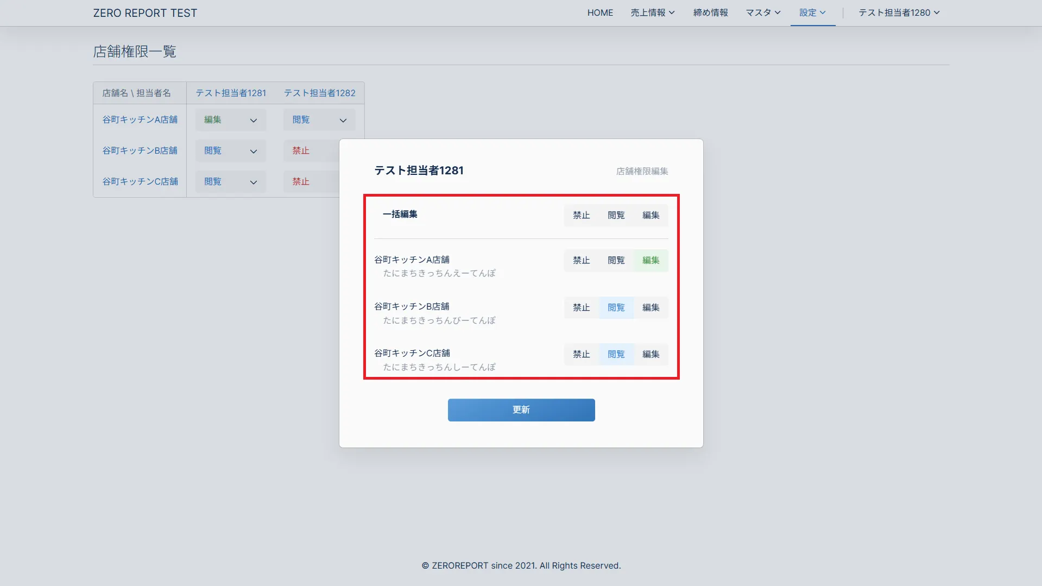
Task: Set 谷町キッチンC店舗 to 禁止 in modal
Action: [x=581, y=354]
